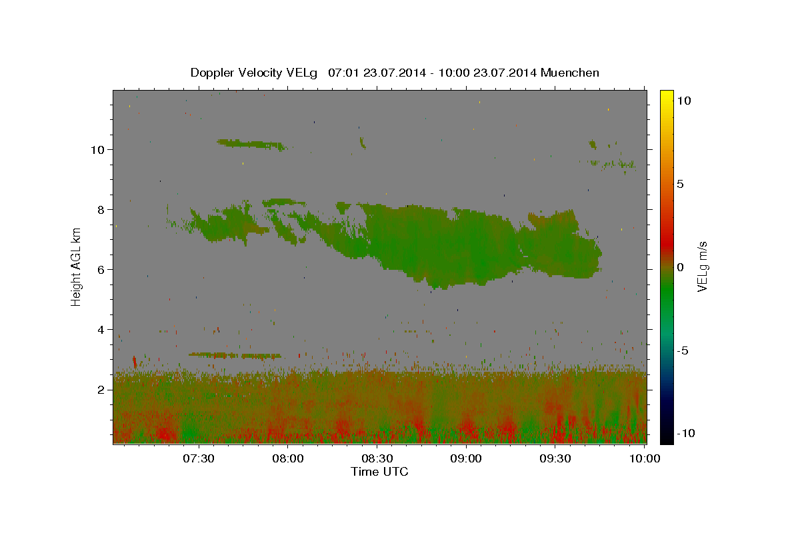Image resolution: width=800 pixels, height=533 pixels.
Task: Click the black bottom end of colorbar
Action: point(666,436)
